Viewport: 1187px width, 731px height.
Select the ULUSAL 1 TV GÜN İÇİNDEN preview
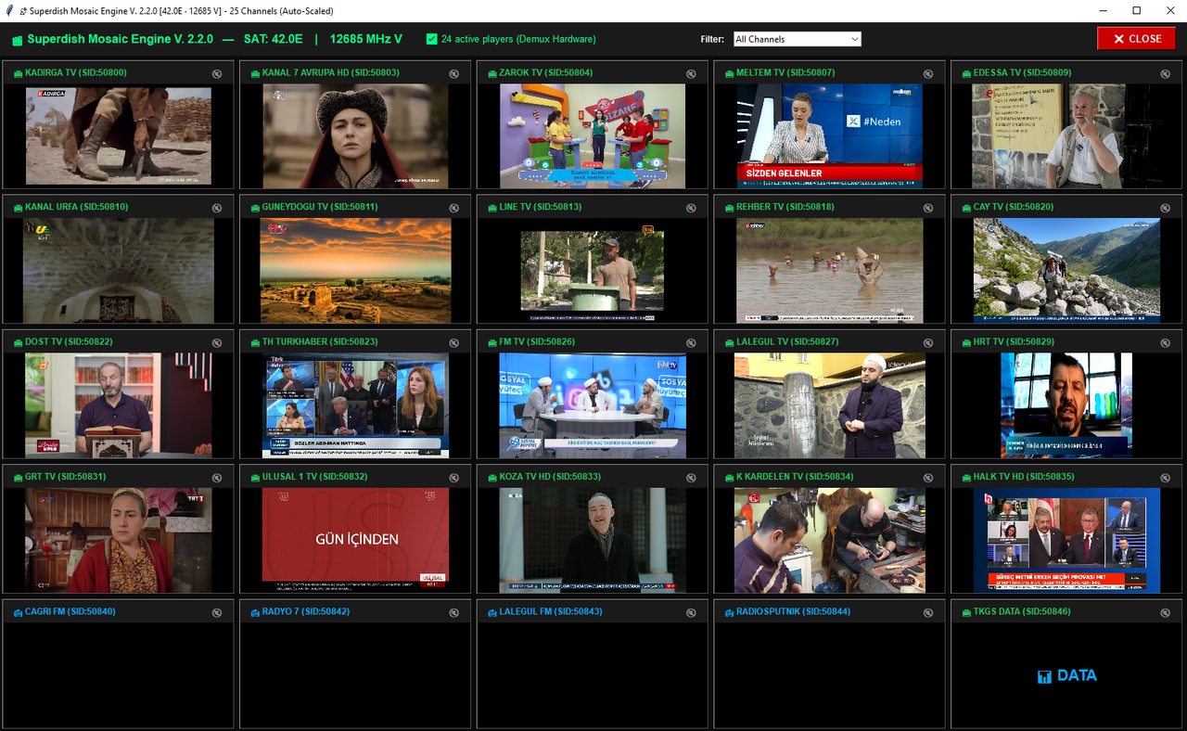coord(356,540)
